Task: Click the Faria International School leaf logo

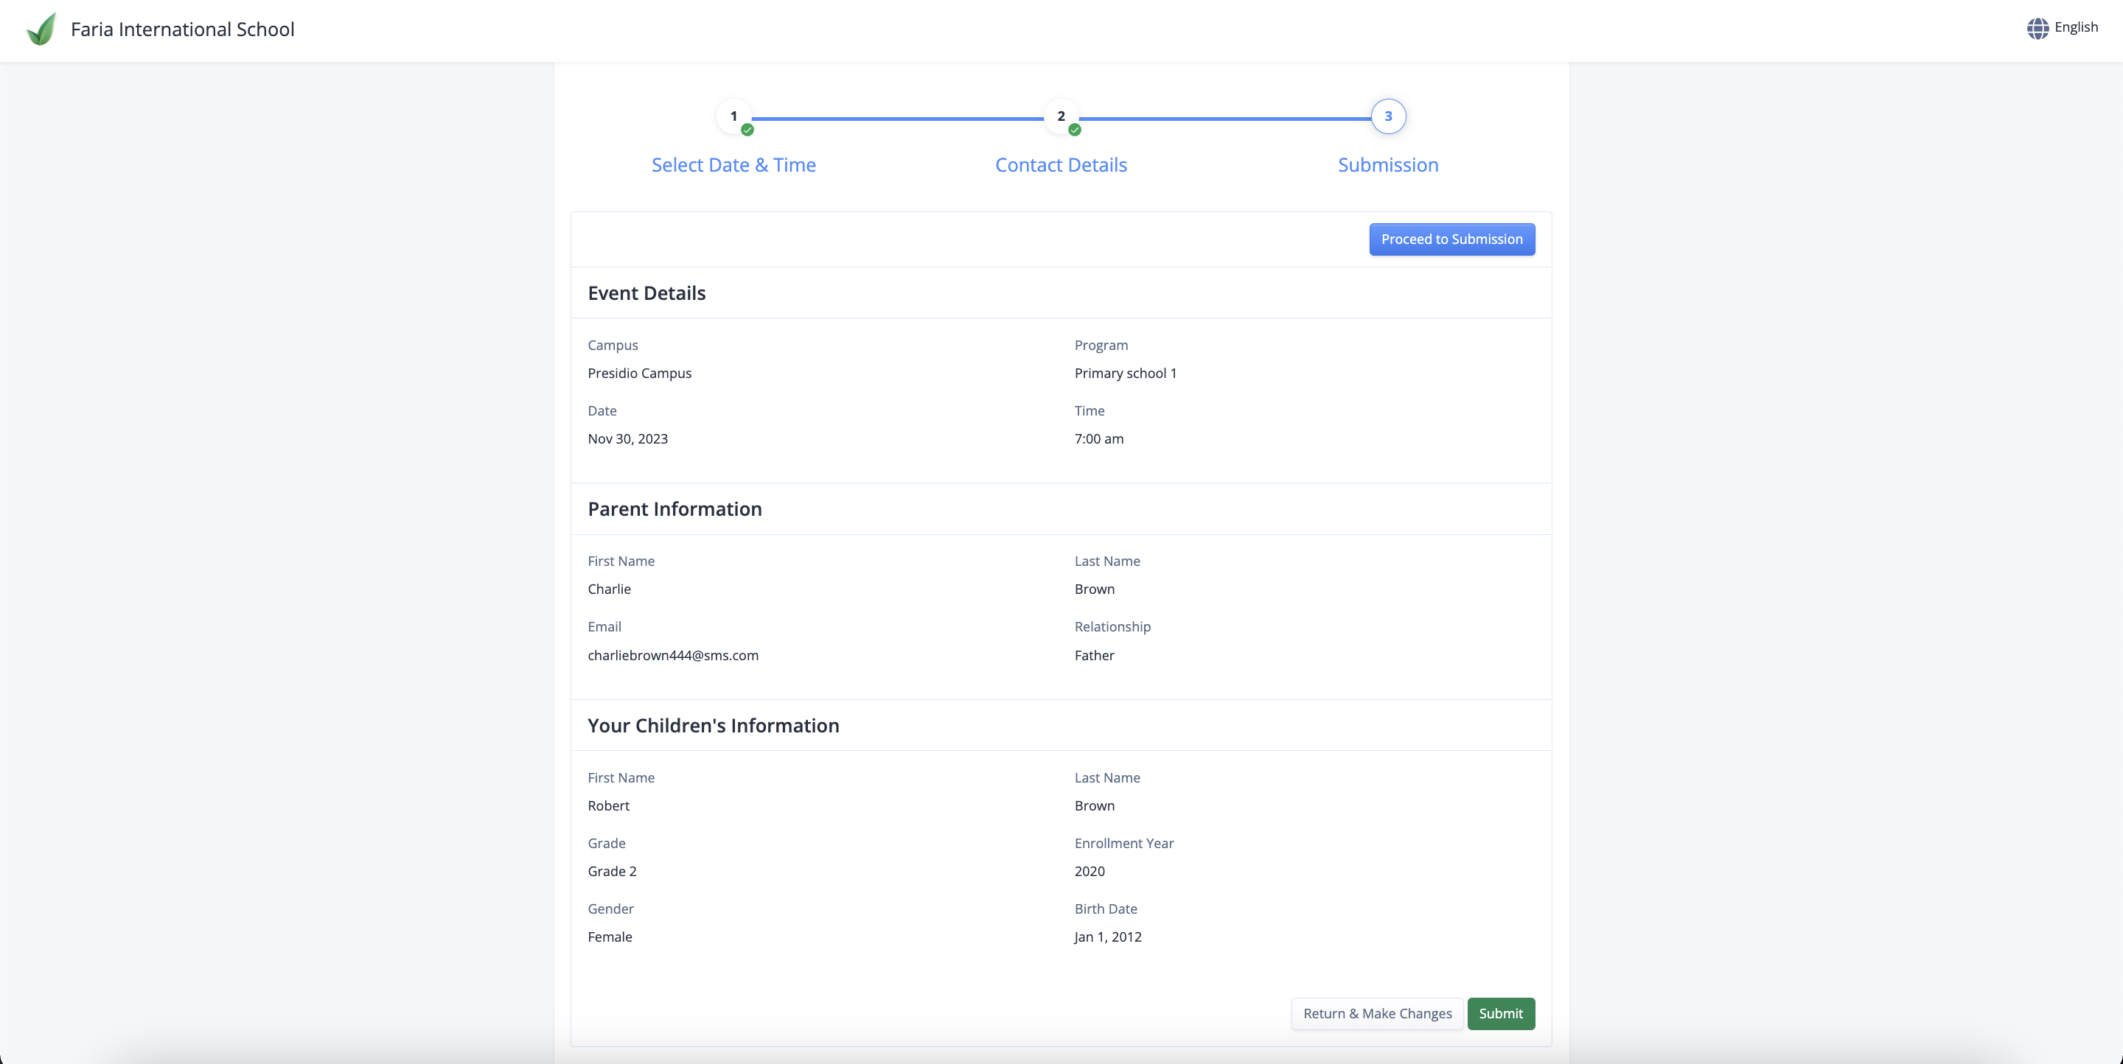Action: coord(41,29)
